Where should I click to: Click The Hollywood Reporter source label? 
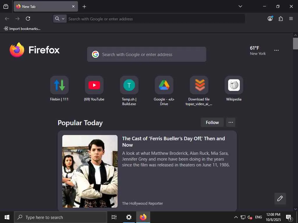pyautogui.click(x=142, y=203)
